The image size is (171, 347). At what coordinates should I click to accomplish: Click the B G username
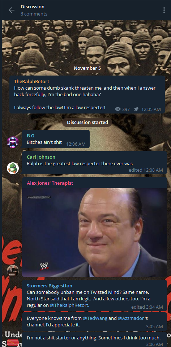click(x=30, y=136)
